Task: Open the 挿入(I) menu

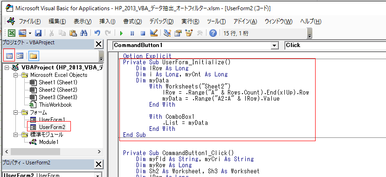Action: [107, 21]
